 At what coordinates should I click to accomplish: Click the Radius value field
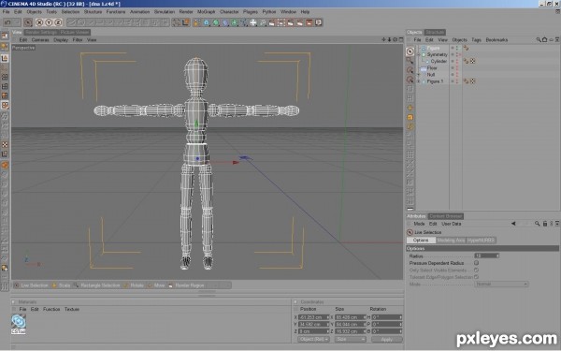(x=486, y=256)
